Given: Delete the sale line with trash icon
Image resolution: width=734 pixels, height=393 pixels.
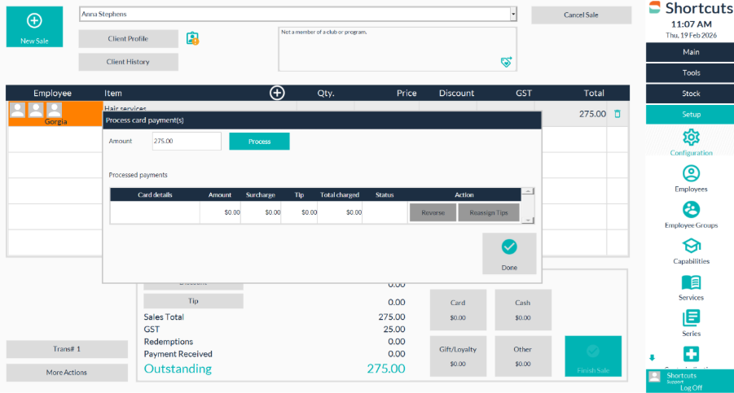Looking at the screenshot, I should click(x=618, y=114).
